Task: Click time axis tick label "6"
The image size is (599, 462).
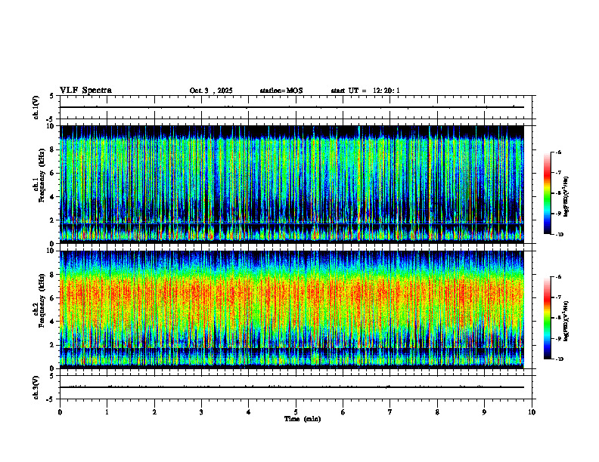Action: (343, 412)
